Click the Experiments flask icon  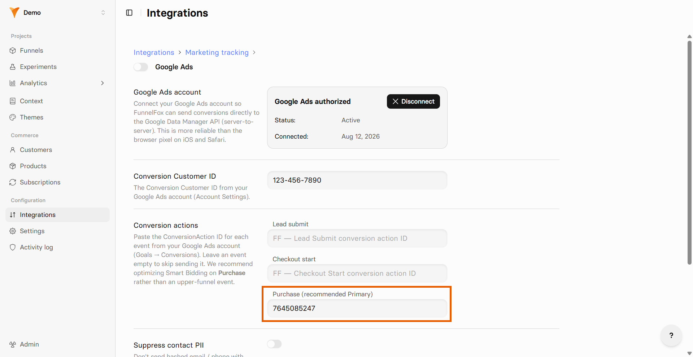point(13,67)
